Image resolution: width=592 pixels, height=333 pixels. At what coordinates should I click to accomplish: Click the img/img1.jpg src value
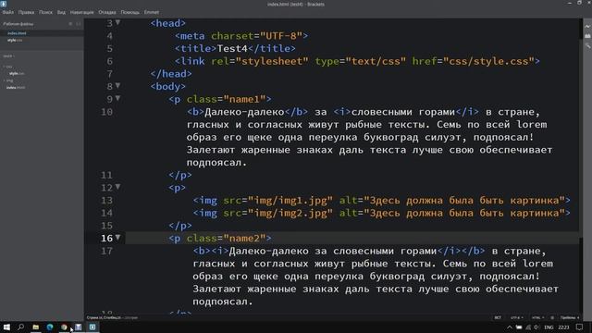click(290, 201)
